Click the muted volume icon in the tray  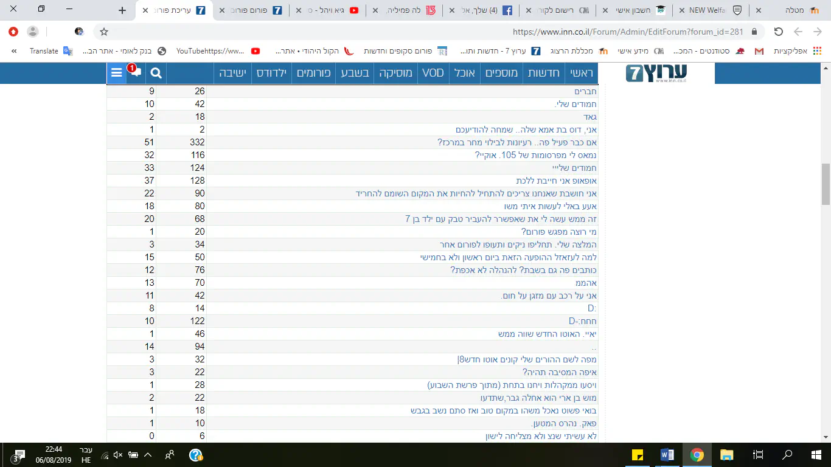(x=118, y=455)
